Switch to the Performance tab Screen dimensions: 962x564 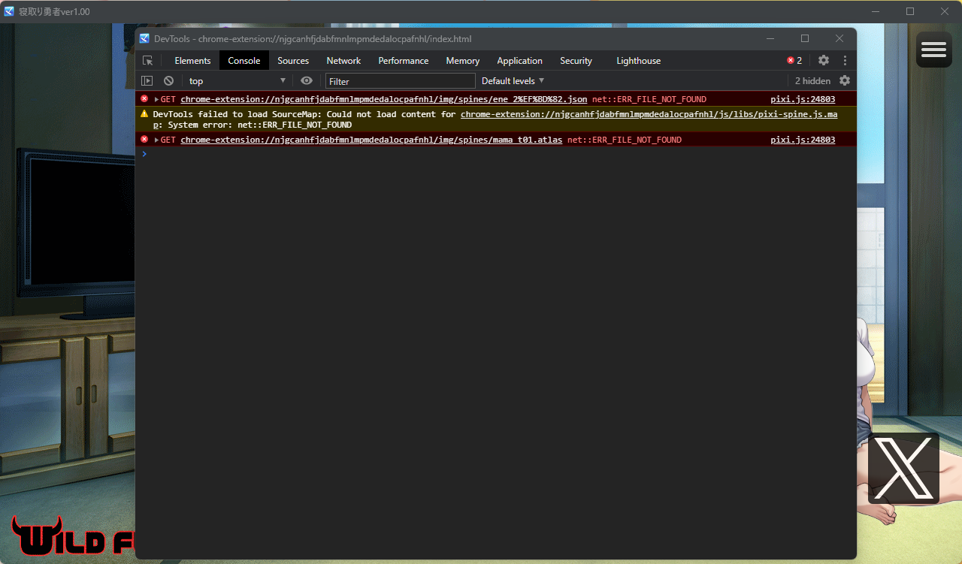tap(404, 61)
